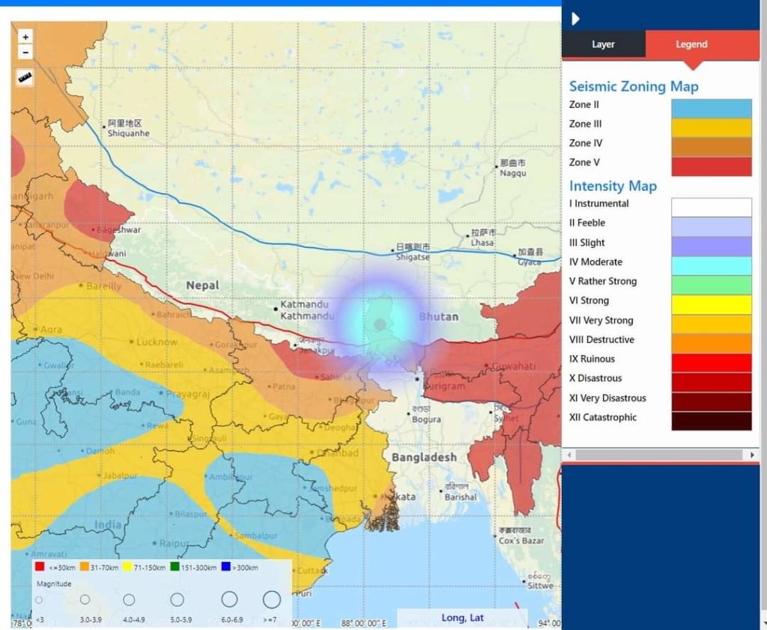The width and height of the screenshot is (767, 630).
Task: Click the magnitude 5.0-5.9 circle symbol
Action: pos(177,599)
